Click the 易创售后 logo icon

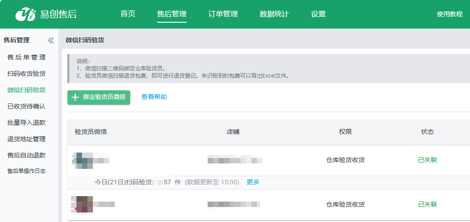(x=25, y=14)
